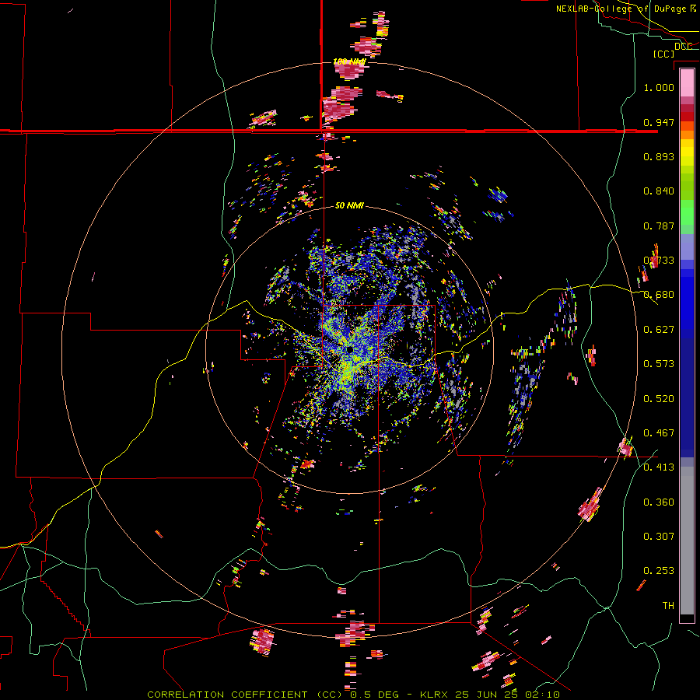Click the NEXLAB-College of DuPage header text
Screen dimensions: 700x700
tap(625, 9)
